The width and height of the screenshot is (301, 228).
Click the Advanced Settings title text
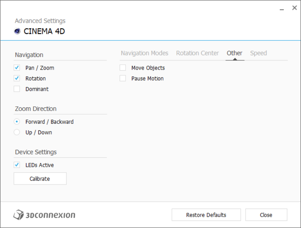[40, 21]
